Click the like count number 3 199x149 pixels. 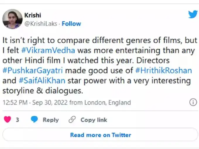18,120
